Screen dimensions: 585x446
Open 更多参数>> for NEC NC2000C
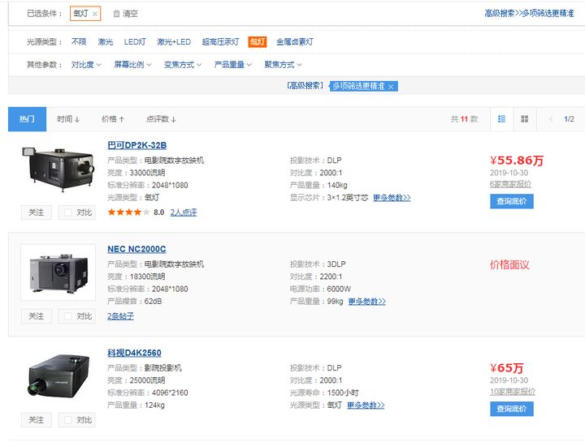(x=367, y=302)
